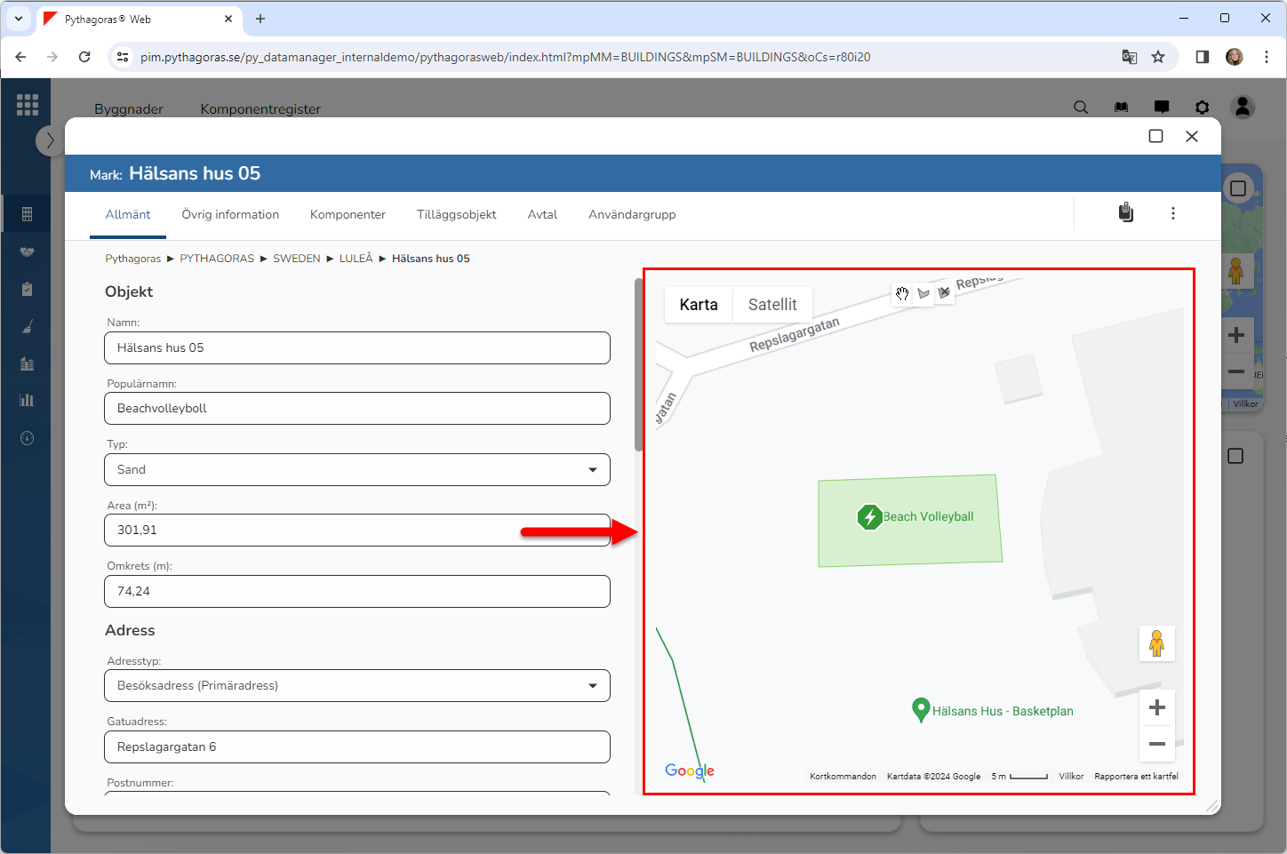Zoom out on the dialog map

tap(1156, 744)
